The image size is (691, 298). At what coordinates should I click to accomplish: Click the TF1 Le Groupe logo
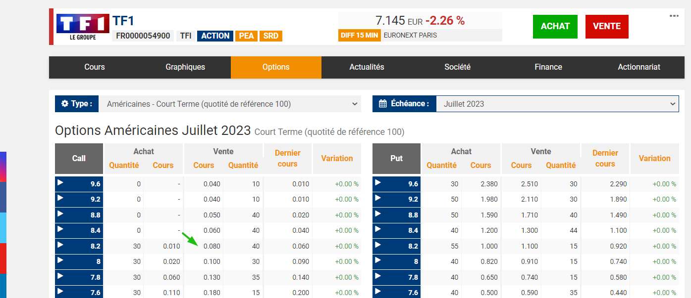point(83,27)
